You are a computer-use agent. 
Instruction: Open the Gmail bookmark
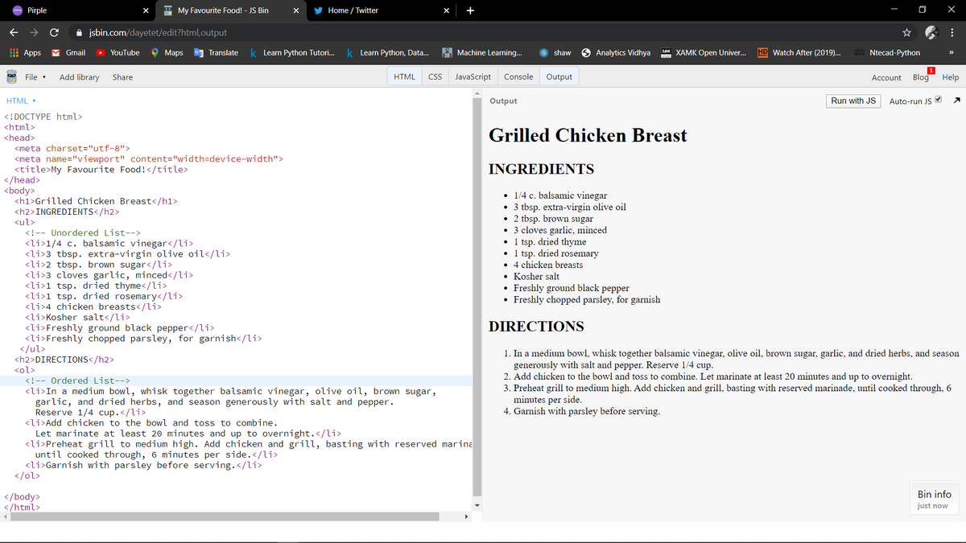[x=68, y=52]
